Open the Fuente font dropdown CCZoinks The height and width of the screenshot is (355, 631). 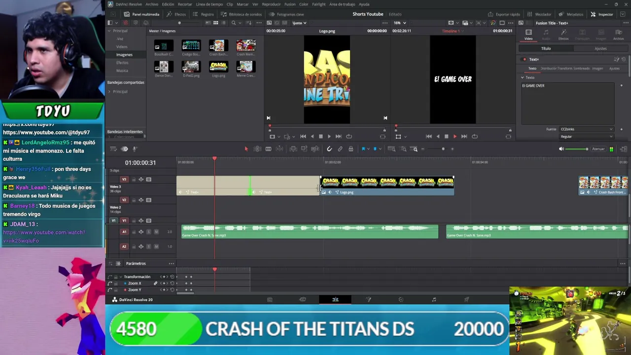(586, 129)
